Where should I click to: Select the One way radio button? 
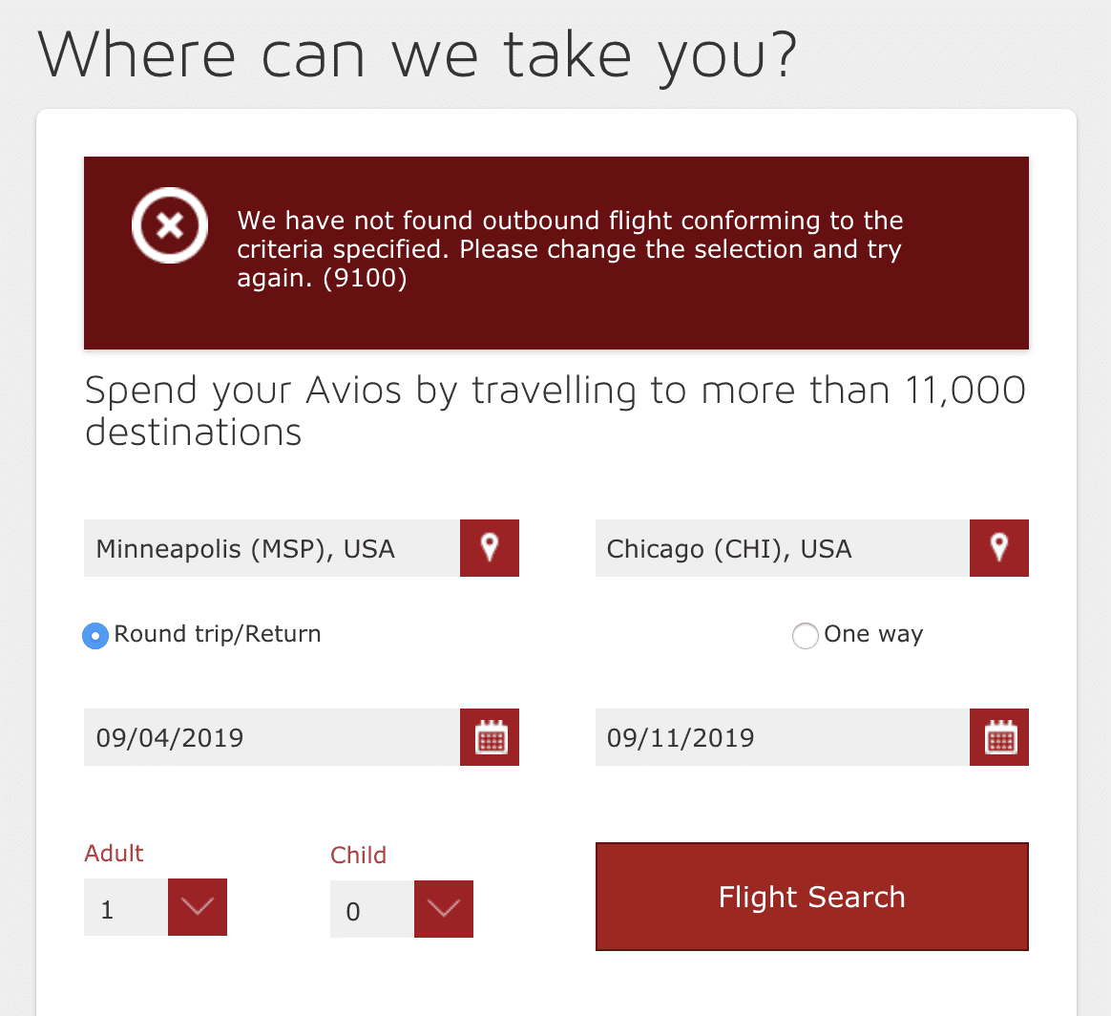[806, 635]
